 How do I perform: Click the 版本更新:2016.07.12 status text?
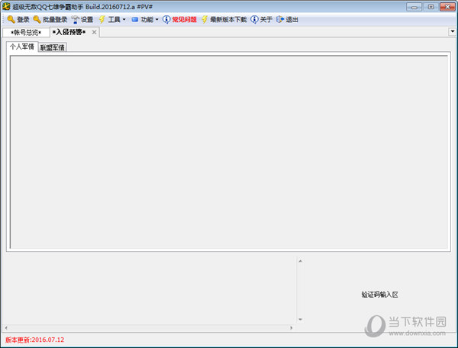[35, 340]
